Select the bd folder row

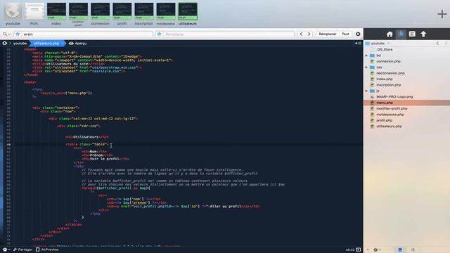pos(406,56)
